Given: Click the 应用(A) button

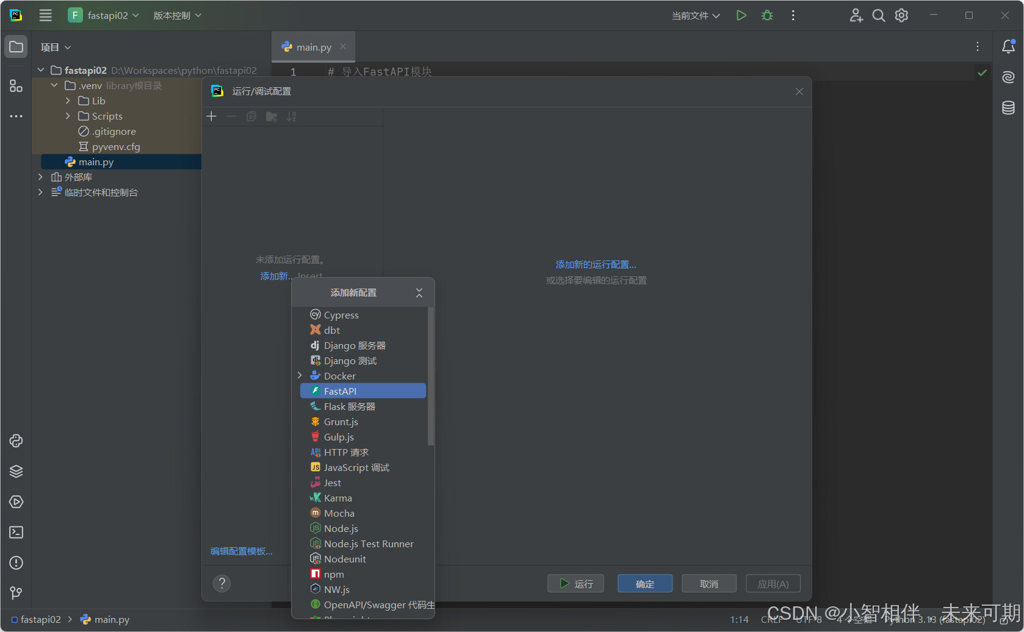Looking at the screenshot, I should (773, 584).
